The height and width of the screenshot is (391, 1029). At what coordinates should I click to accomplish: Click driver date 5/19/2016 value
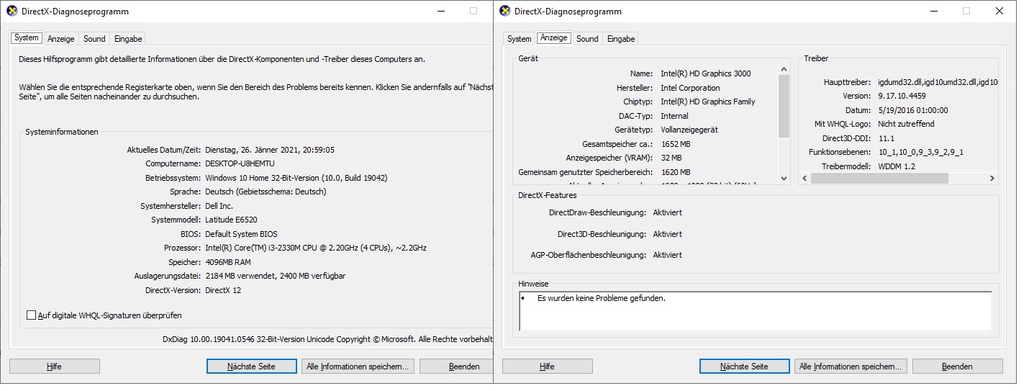(913, 110)
